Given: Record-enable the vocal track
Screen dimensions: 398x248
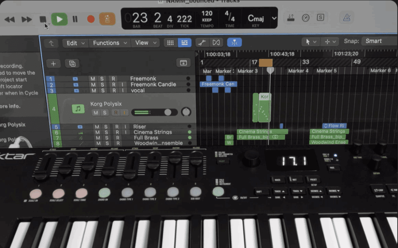Looking at the screenshot, I should pyautogui.click(x=113, y=91).
